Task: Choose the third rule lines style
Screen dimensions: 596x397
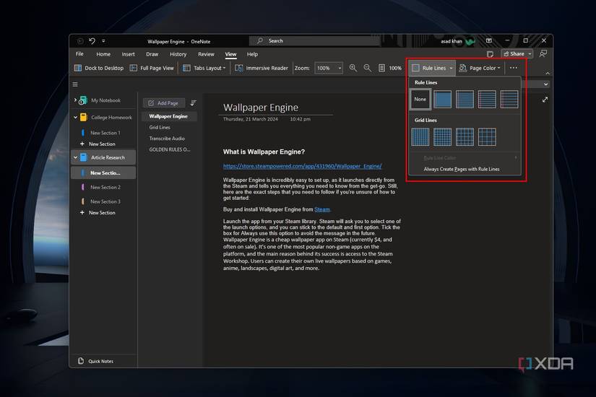Action: (x=487, y=99)
